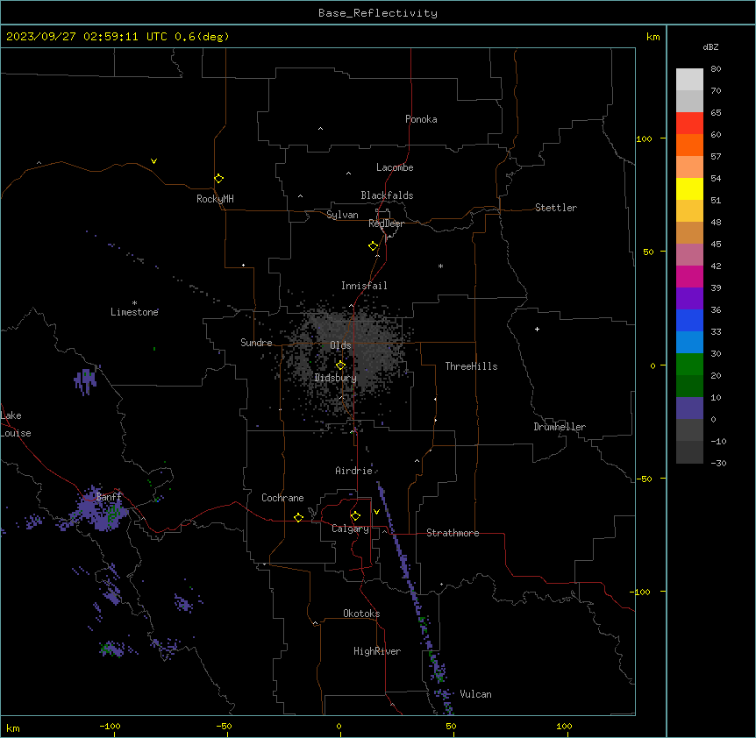Select the green 20–30 dBZ legend swatch

point(689,365)
